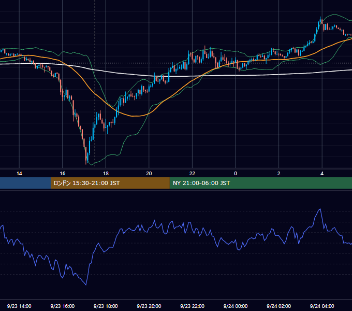Click the oscillator line's highest peak

pos(320,209)
